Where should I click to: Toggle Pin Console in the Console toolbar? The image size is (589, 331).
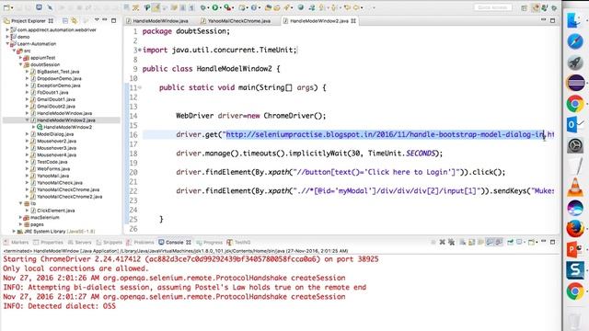pos(510,242)
